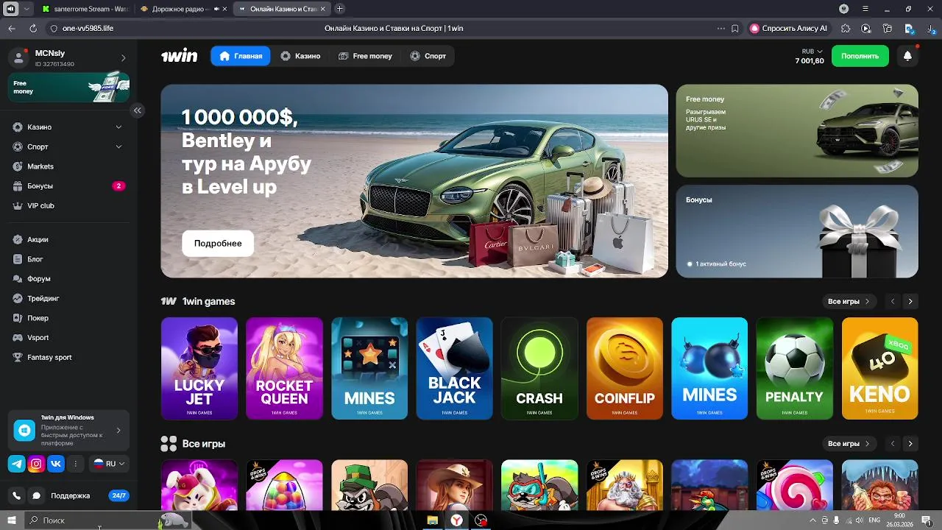
Task: Launch Rocket Queen game thumbnail
Action: point(284,368)
